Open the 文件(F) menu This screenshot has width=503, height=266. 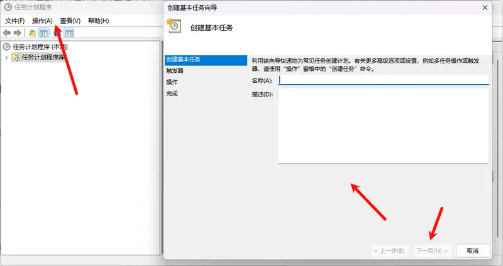tap(14, 21)
